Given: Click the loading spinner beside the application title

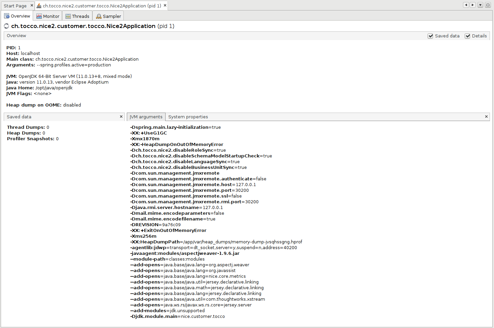Looking at the screenshot, I should tap(6, 26).
